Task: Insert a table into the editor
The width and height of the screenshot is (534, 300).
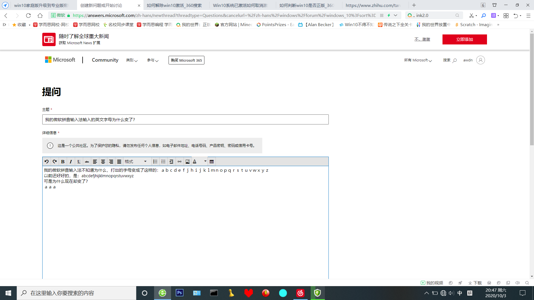Action: [212, 162]
